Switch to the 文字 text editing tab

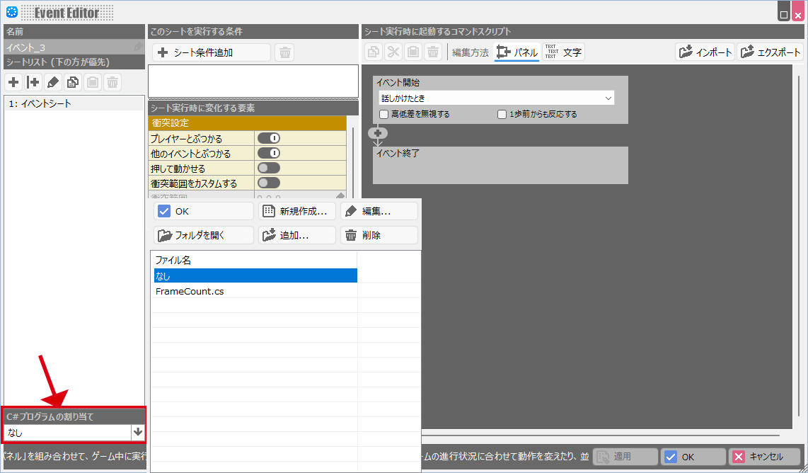coord(564,52)
